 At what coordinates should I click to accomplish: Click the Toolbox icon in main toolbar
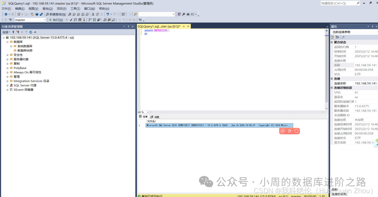pos(188,14)
